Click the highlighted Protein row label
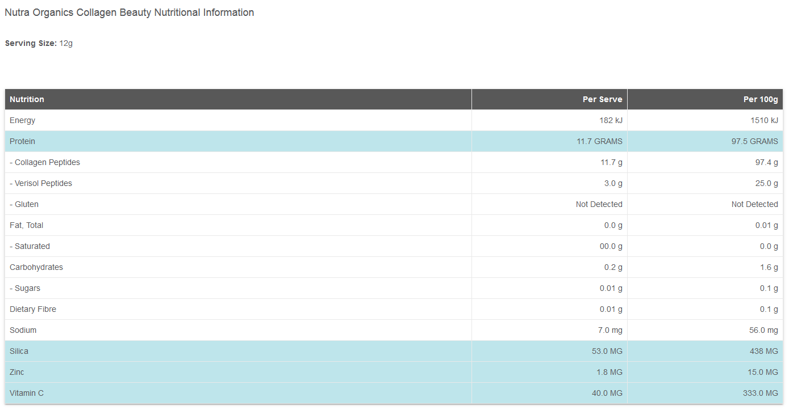789x410 pixels. coord(22,141)
